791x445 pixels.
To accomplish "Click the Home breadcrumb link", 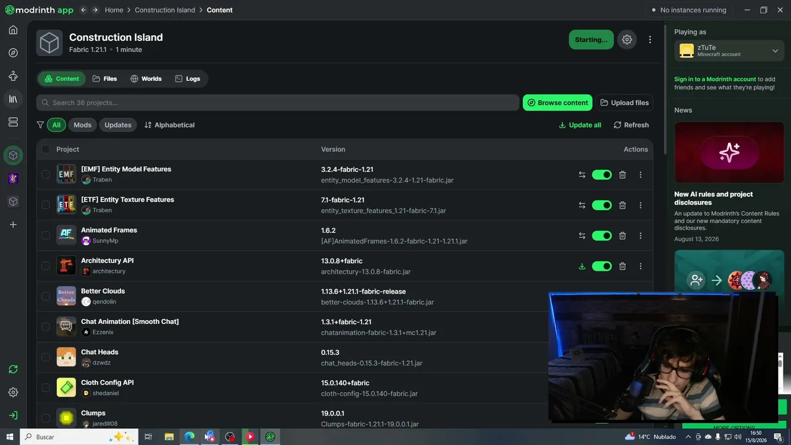I will pyautogui.click(x=114, y=10).
